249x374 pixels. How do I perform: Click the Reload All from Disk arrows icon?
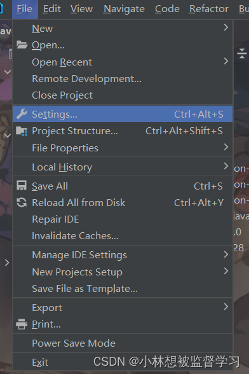click(x=22, y=202)
